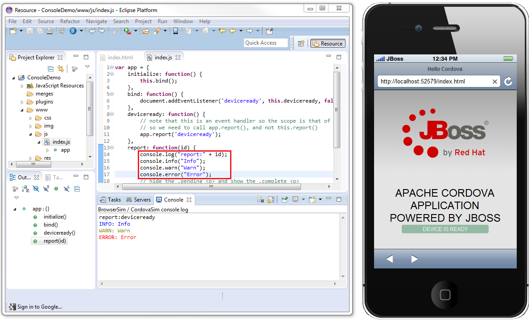531x322 pixels.
Task: Click the Resource perspective button
Action: click(328, 43)
